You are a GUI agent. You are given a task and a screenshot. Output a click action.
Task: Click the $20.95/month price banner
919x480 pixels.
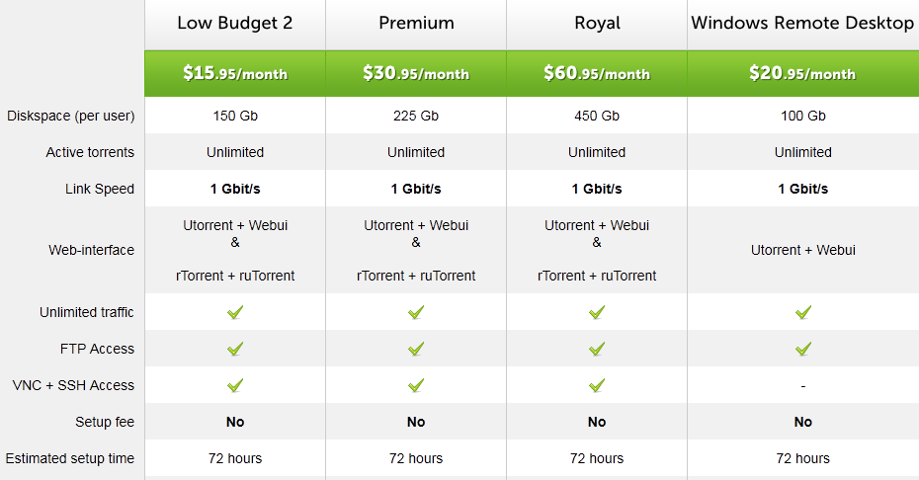pyautogui.click(x=802, y=73)
